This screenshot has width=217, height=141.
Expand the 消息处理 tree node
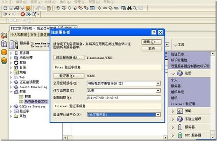click(x=11, y=58)
